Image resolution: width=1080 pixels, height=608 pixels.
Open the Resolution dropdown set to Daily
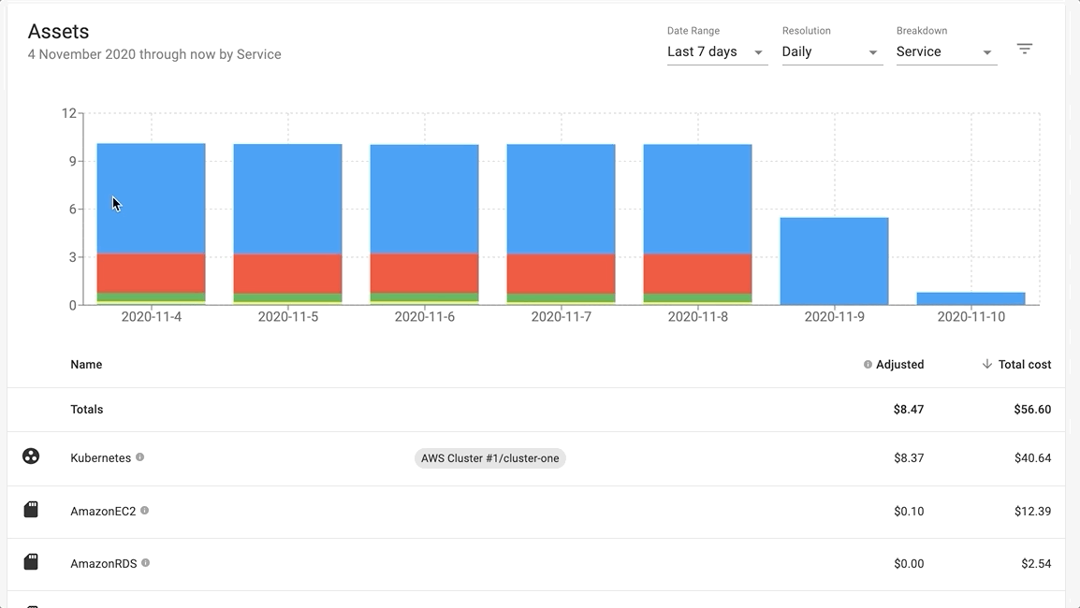pyautogui.click(x=831, y=51)
